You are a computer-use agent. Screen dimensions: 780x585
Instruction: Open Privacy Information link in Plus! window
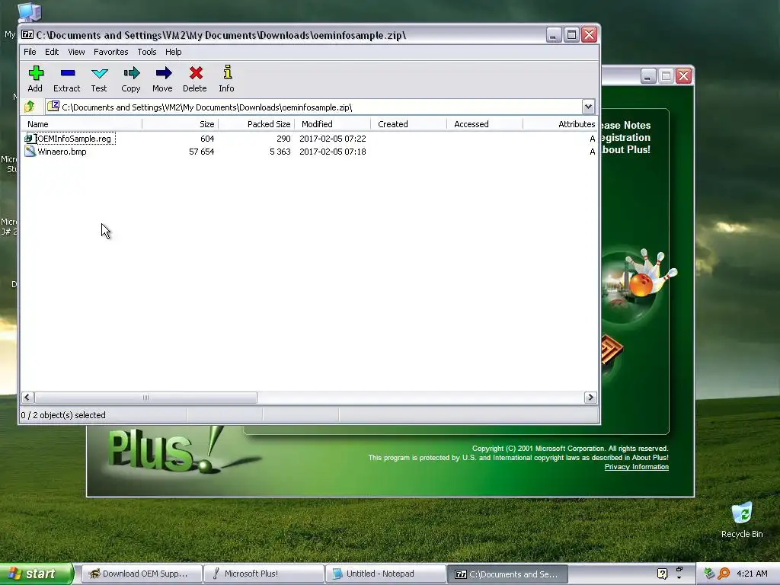[636, 467]
